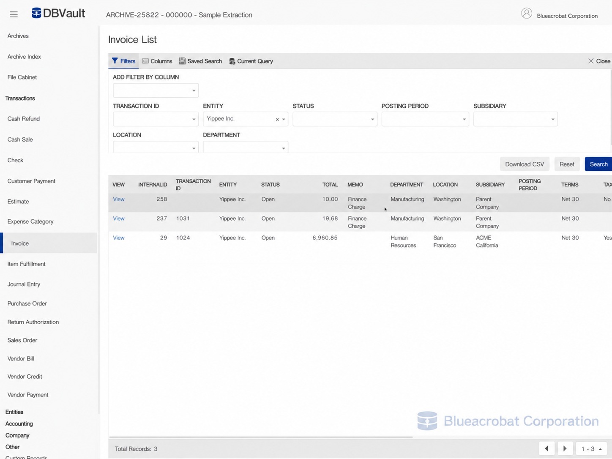Go to next page arrow
612x459 pixels.
pos(565,448)
